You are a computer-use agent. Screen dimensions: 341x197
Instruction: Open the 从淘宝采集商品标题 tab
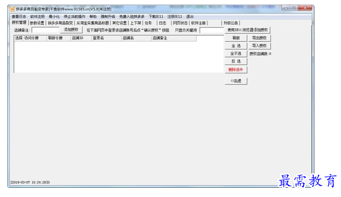pyautogui.click(x=93, y=23)
